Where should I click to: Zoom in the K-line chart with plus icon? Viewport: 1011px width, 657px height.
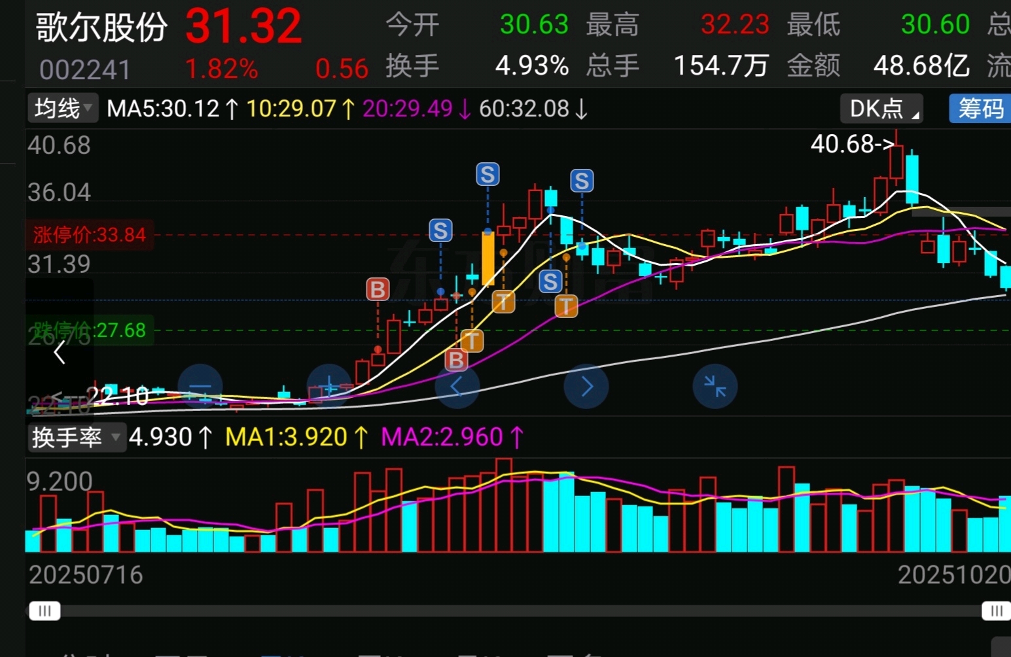coord(329,386)
